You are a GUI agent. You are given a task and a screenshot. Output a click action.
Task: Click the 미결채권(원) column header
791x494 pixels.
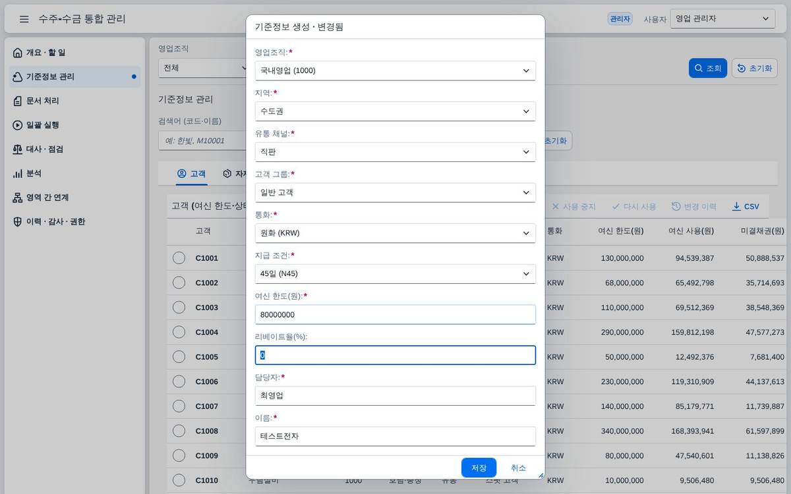point(763,231)
